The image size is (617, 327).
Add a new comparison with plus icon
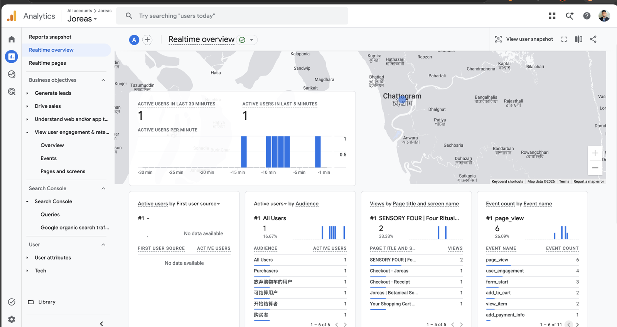coord(147,40)
